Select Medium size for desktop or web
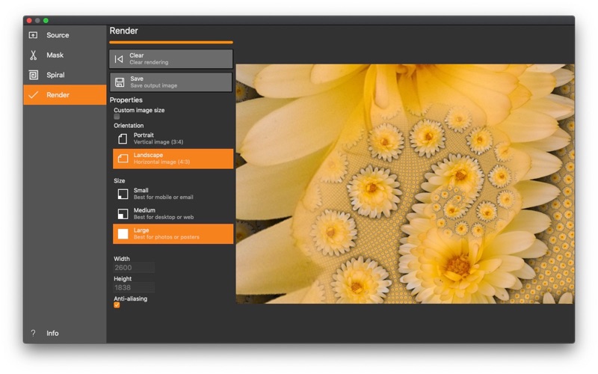The width and height of the screenshot is (598, 374). click(x=173, y=214)
